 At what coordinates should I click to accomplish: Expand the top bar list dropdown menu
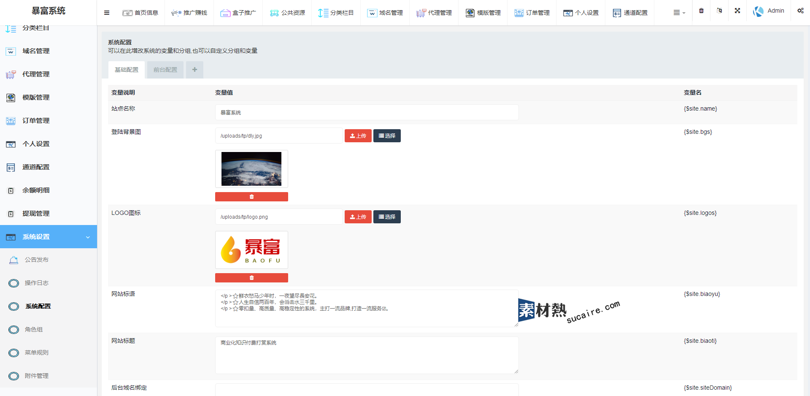(679, 13)
